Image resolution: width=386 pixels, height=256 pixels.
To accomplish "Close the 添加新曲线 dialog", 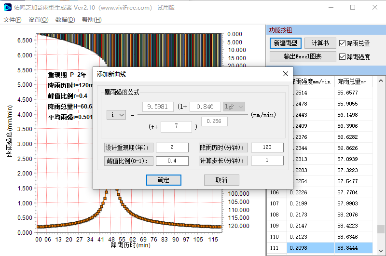I will 285,74.
